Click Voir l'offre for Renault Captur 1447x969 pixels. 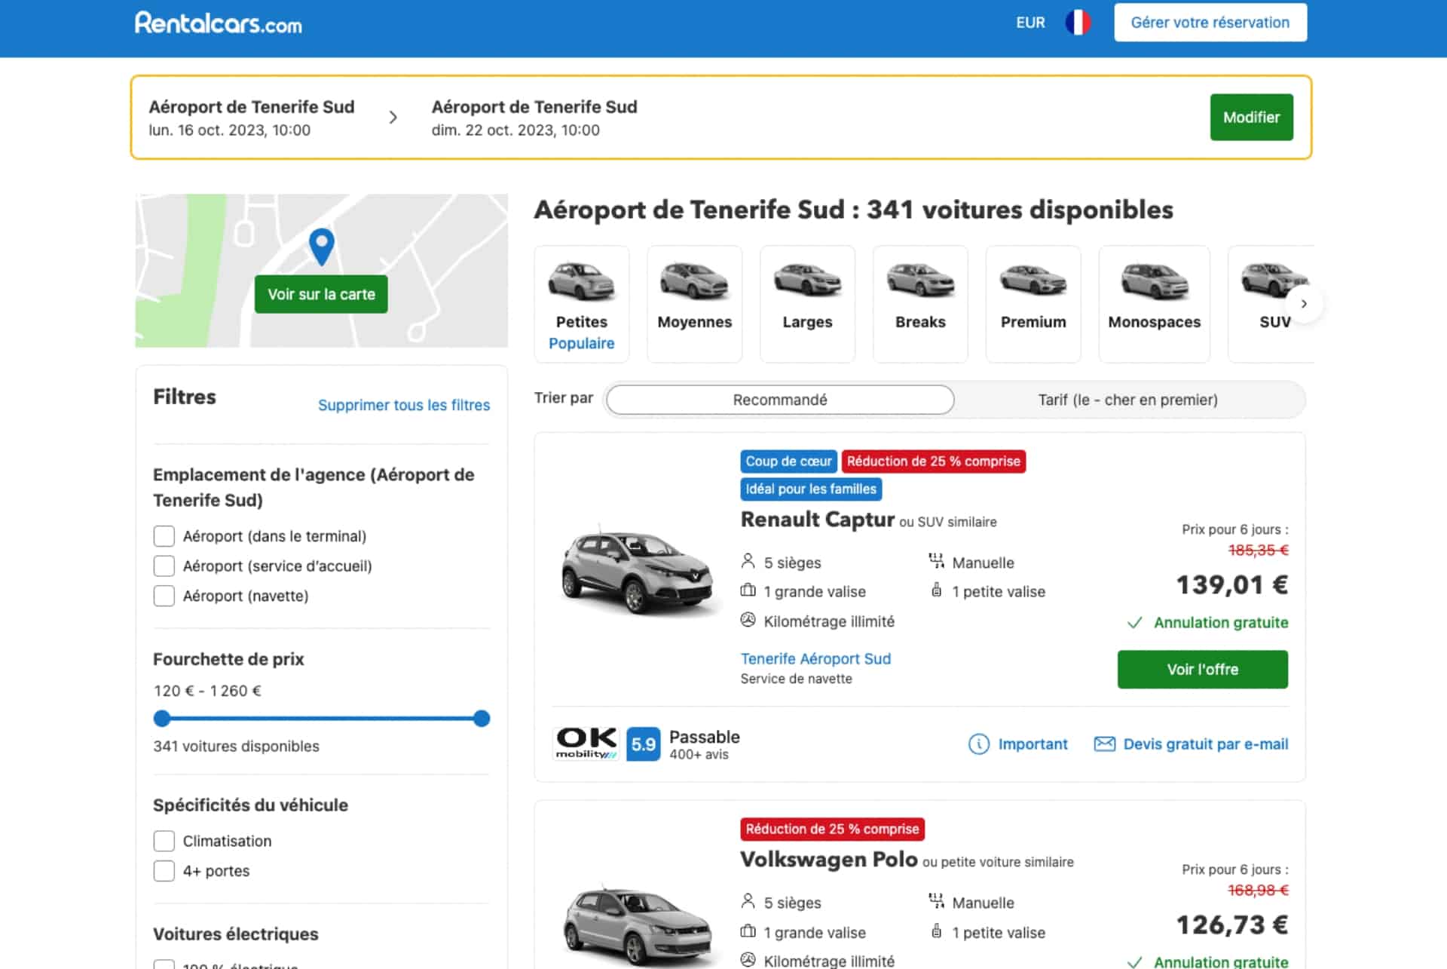tap(1203, 670)
